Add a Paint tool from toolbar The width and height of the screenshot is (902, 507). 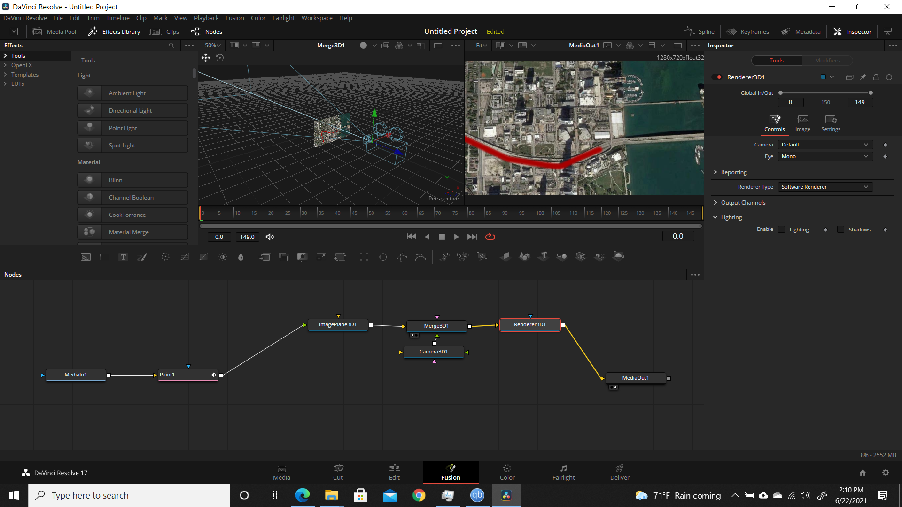142,257
